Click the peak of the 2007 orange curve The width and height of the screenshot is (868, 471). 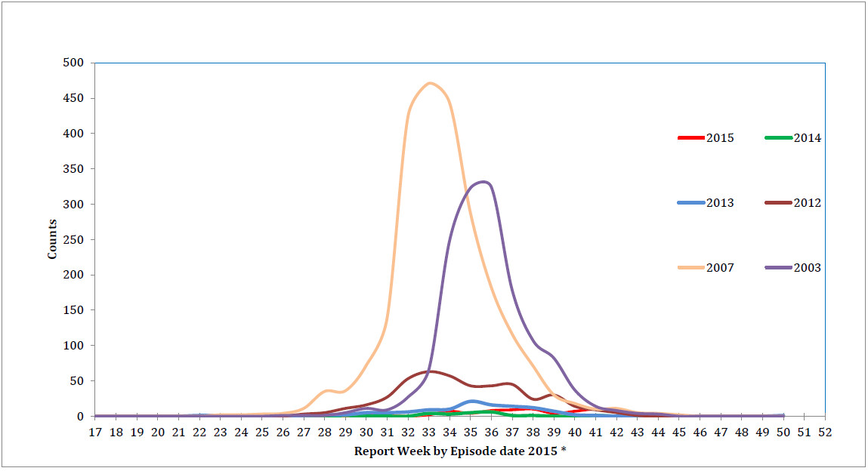click(430, 83)
